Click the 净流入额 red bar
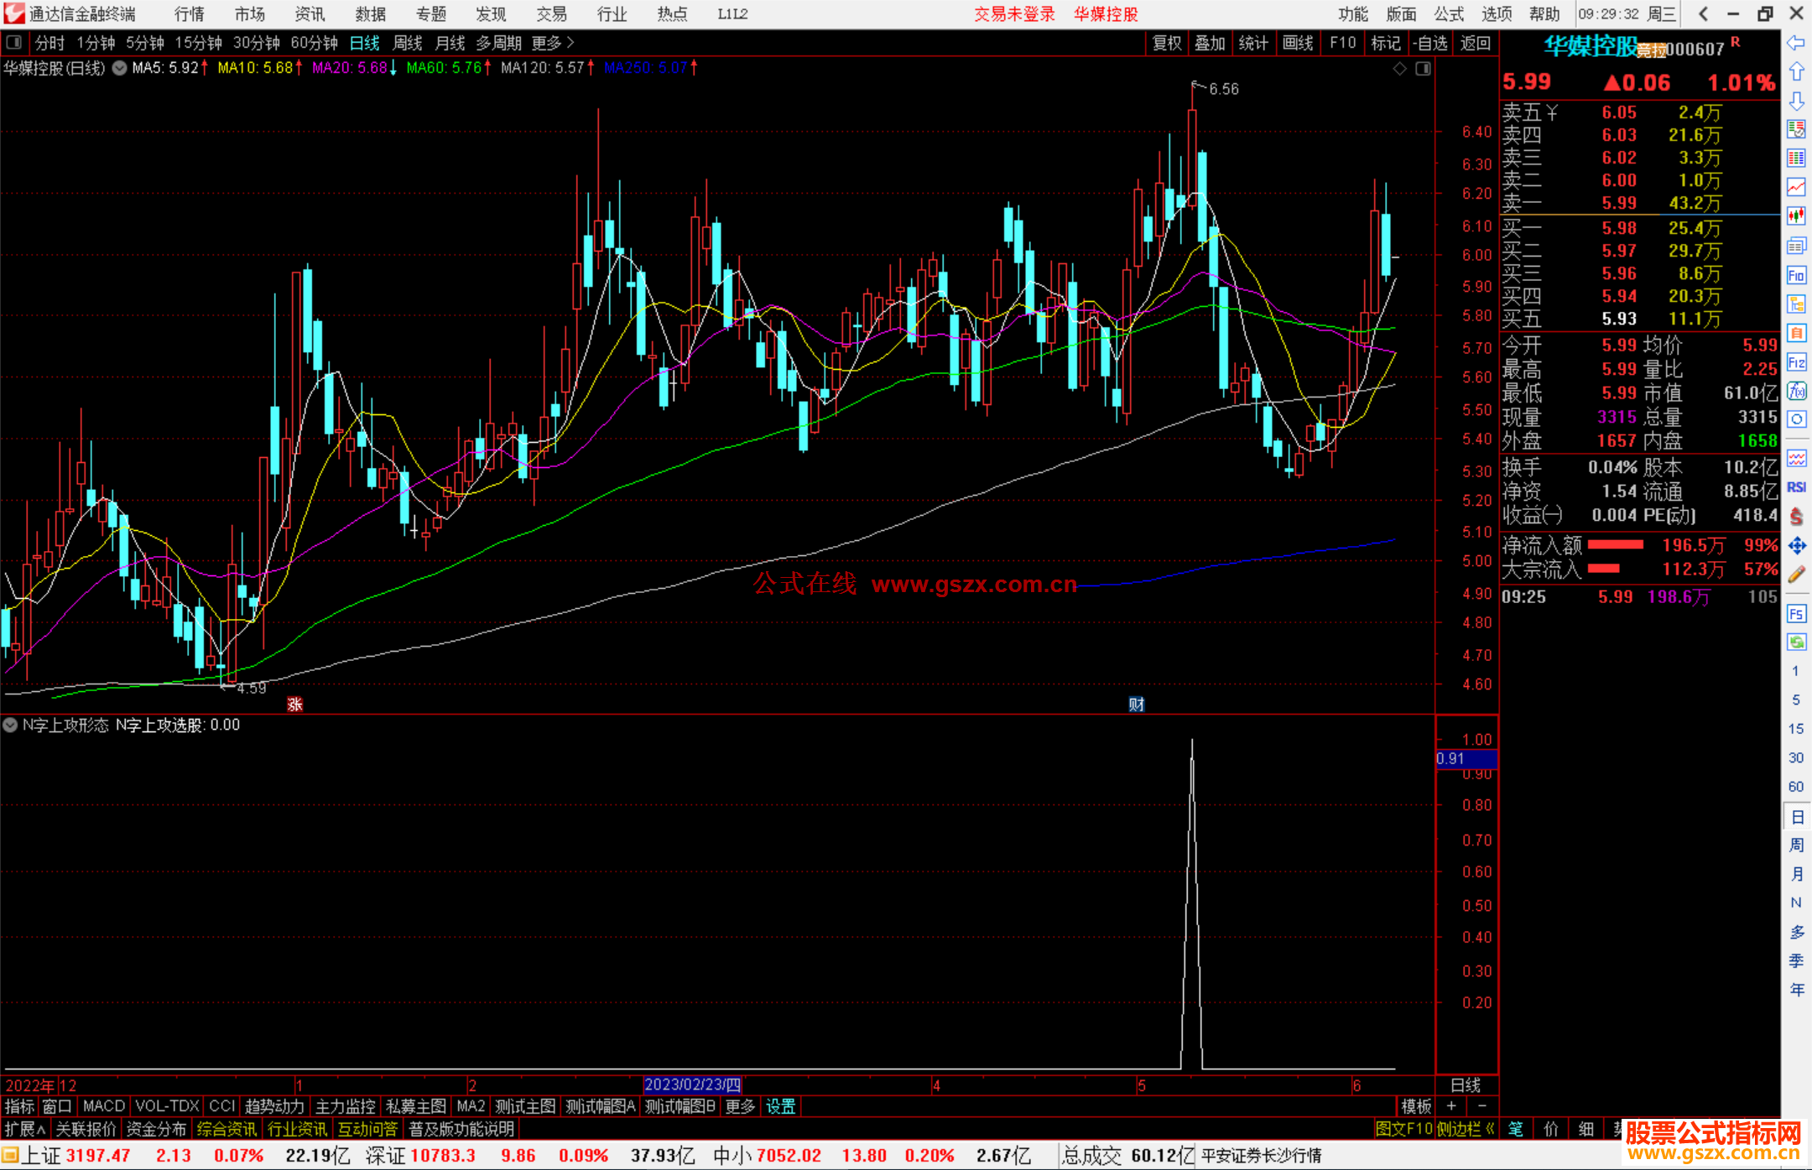The width and height of the screenshot is (1812, 1170). (1616, 545)
